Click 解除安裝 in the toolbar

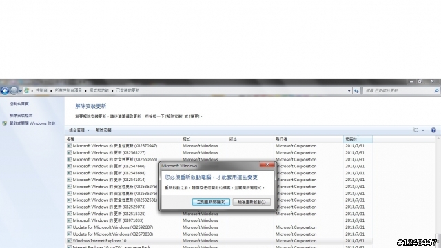pos(103,130)
